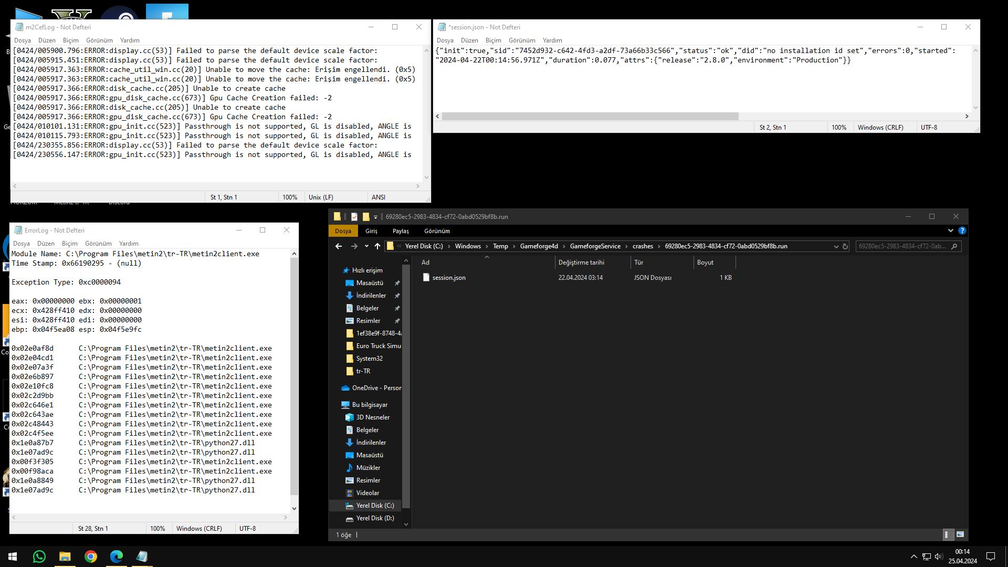Open recent locations dropdown arrow
The image size is (1008, 567).
pos(366,246)
